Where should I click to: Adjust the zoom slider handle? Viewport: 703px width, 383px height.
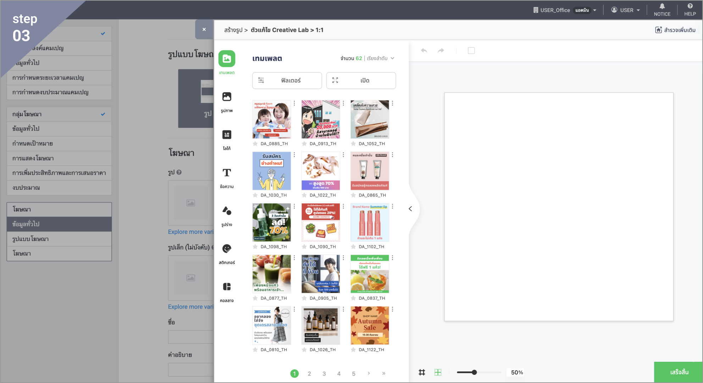tap(474, 372)
